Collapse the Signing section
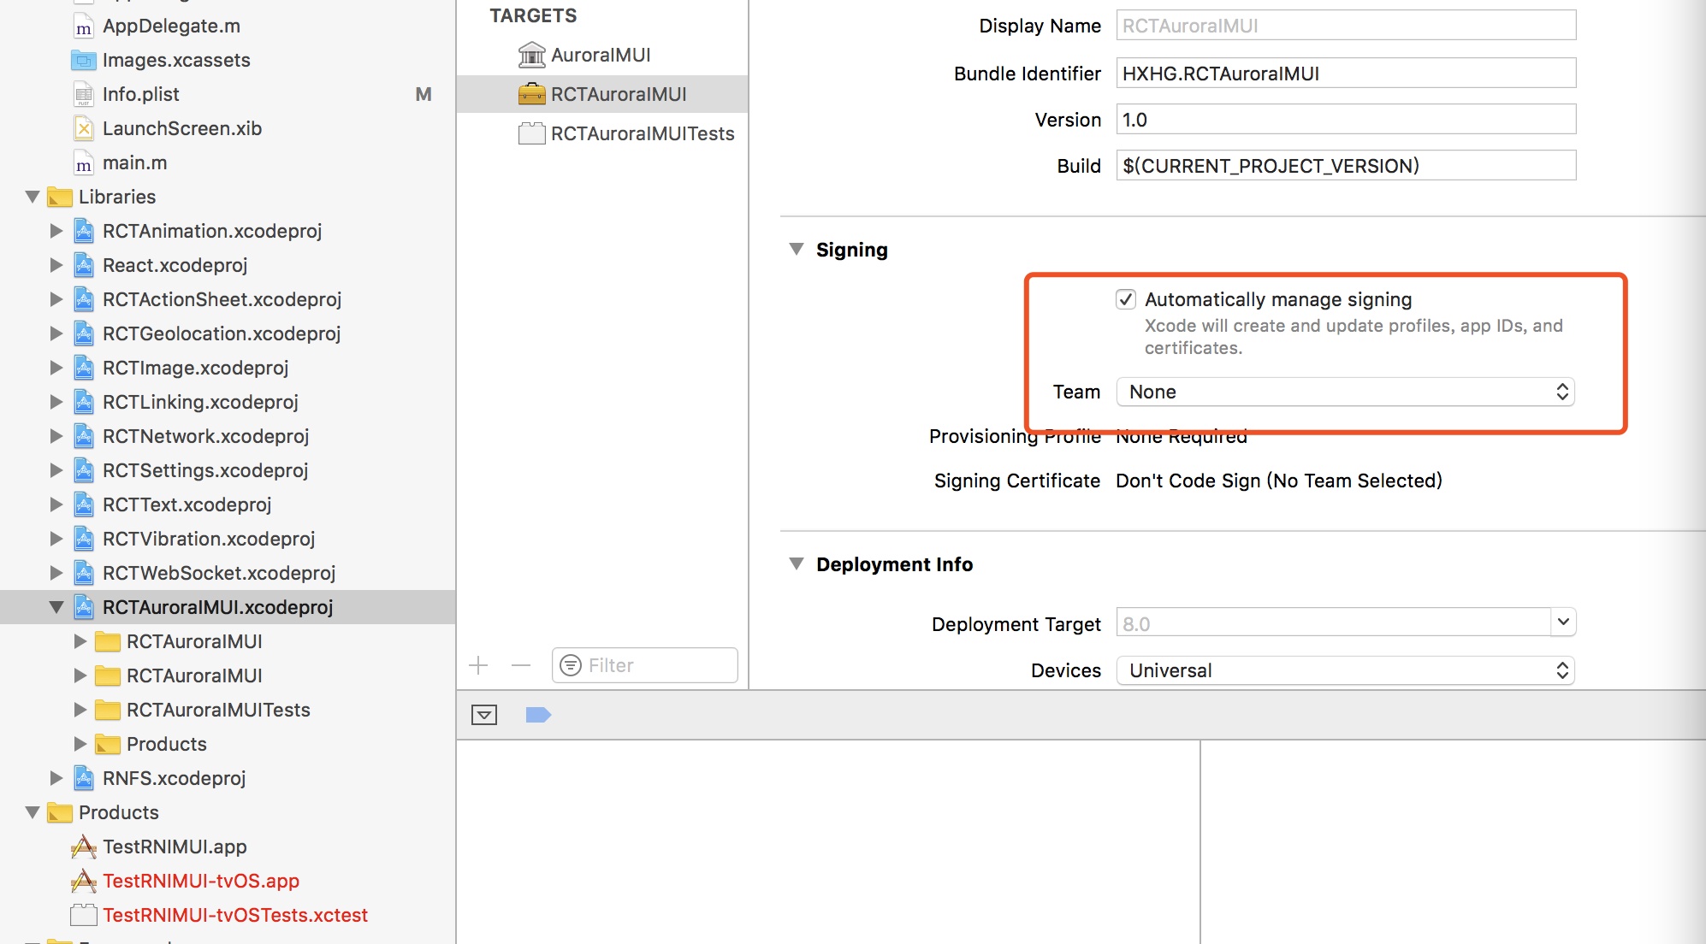This screenshot has width=1706, height=944. point(797,250)
